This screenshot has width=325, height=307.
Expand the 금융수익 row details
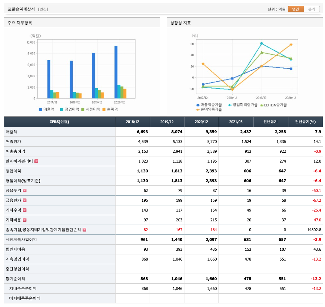coord(25,191)
